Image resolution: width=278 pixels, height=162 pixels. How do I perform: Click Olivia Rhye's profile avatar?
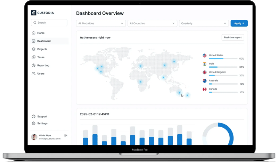(x=34, y=137)
